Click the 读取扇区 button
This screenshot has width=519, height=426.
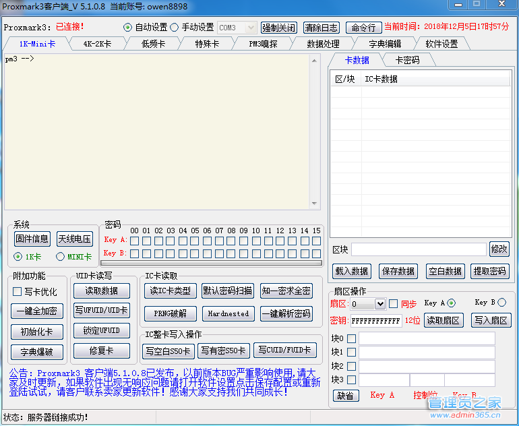(x=444, y=320)
